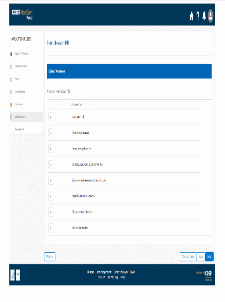Open help via the question mark icon
The height and width of the screenshot is (302, 225).
[198, 16]
